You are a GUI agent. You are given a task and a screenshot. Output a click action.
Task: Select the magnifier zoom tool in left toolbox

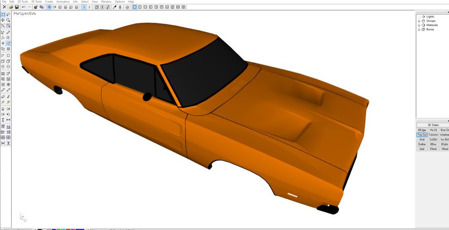(x=8, y=20)
